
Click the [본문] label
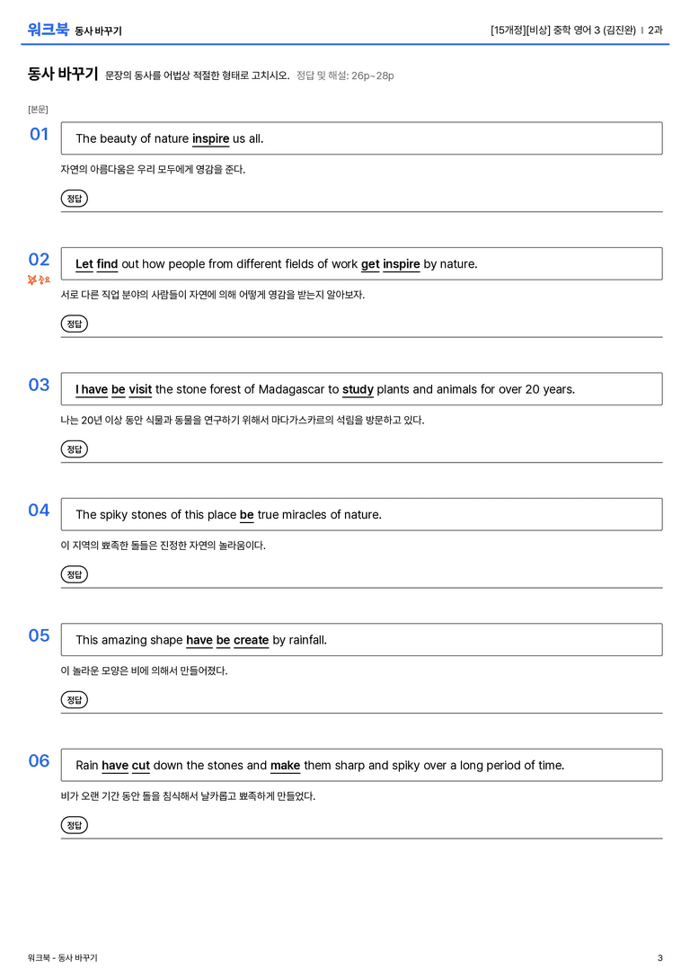[x=38, y=110]
